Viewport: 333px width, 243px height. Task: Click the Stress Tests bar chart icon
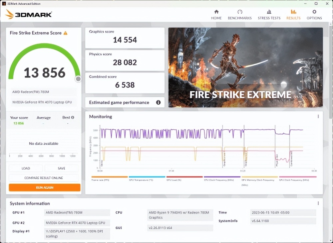pos(269,12)
